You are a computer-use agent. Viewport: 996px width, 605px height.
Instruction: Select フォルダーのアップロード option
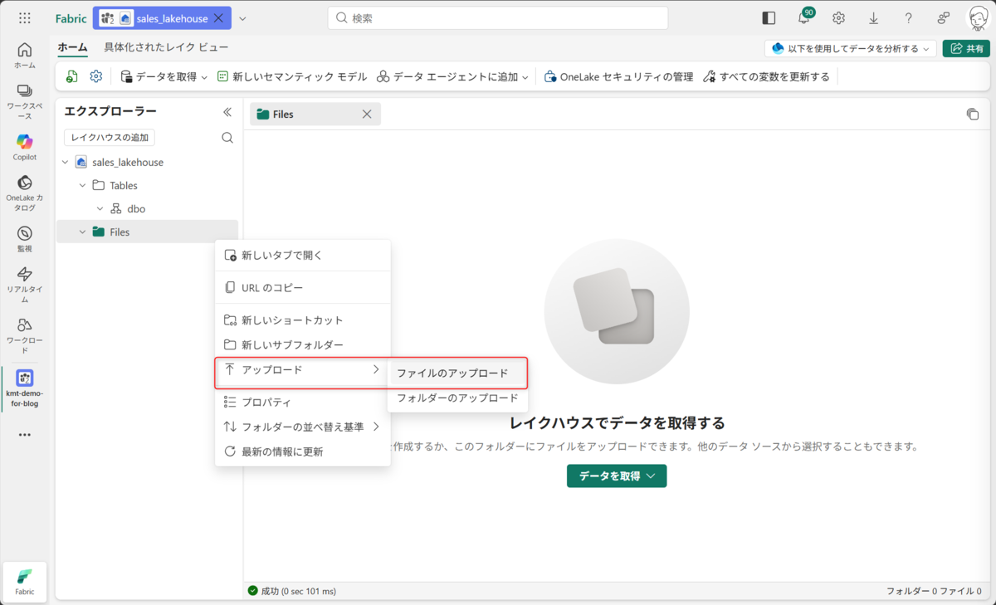(x=457, y=398)
